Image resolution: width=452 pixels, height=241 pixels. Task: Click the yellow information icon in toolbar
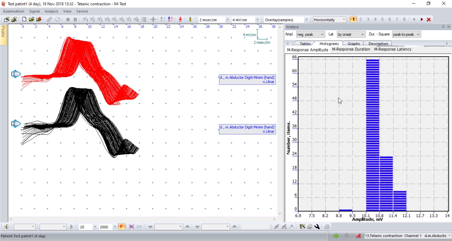pyautogui.click(x=190, y=20)
